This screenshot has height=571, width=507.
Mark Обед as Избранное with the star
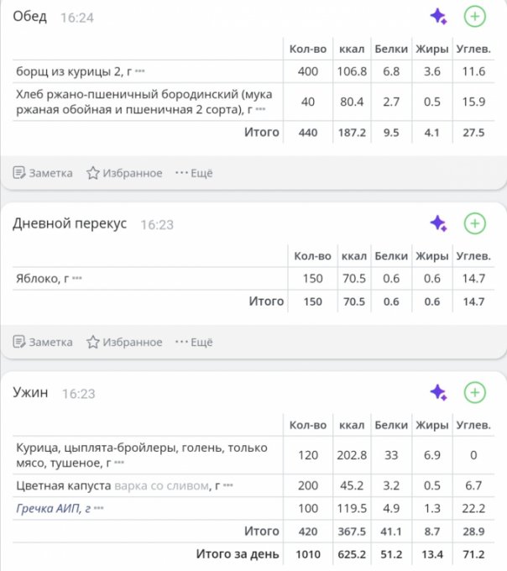[x=124, y=173]
